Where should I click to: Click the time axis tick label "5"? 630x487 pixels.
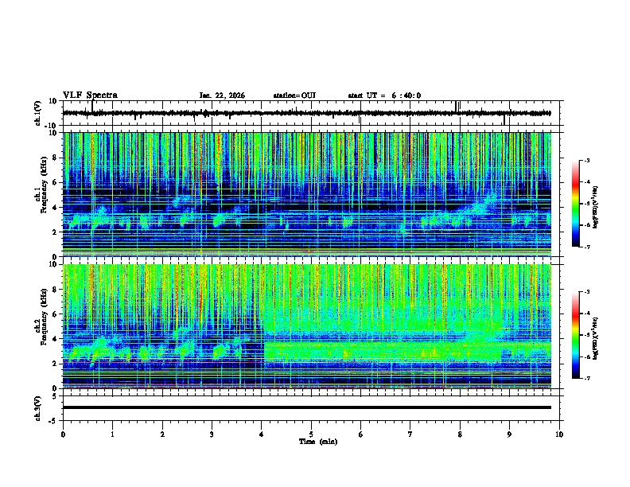click(x=311, y=434)
